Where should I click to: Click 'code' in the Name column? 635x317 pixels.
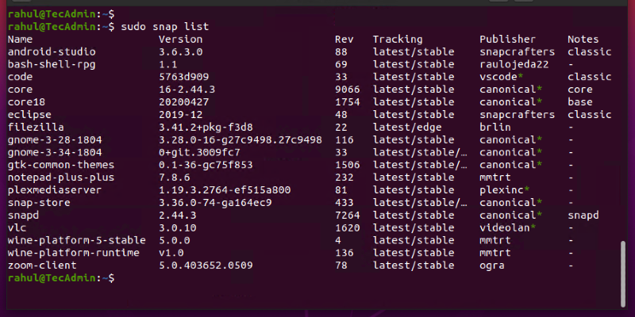[21, 77]
